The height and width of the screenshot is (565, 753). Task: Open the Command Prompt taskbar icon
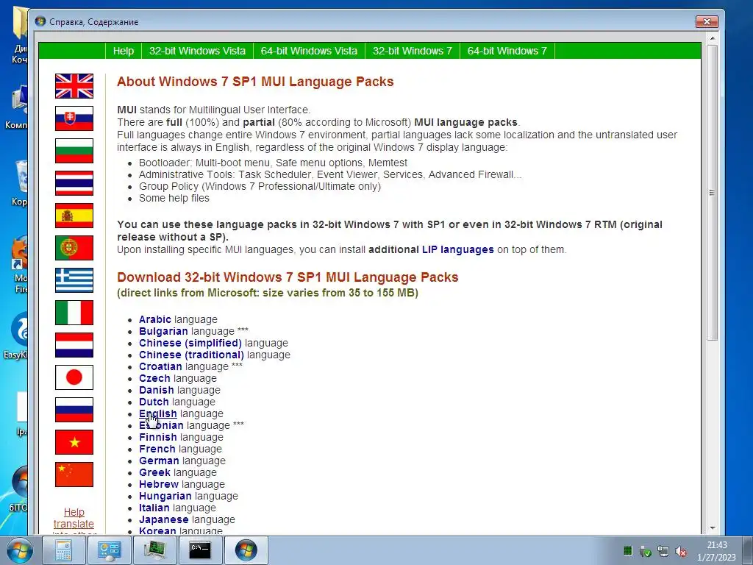click(x=200, y=550)
